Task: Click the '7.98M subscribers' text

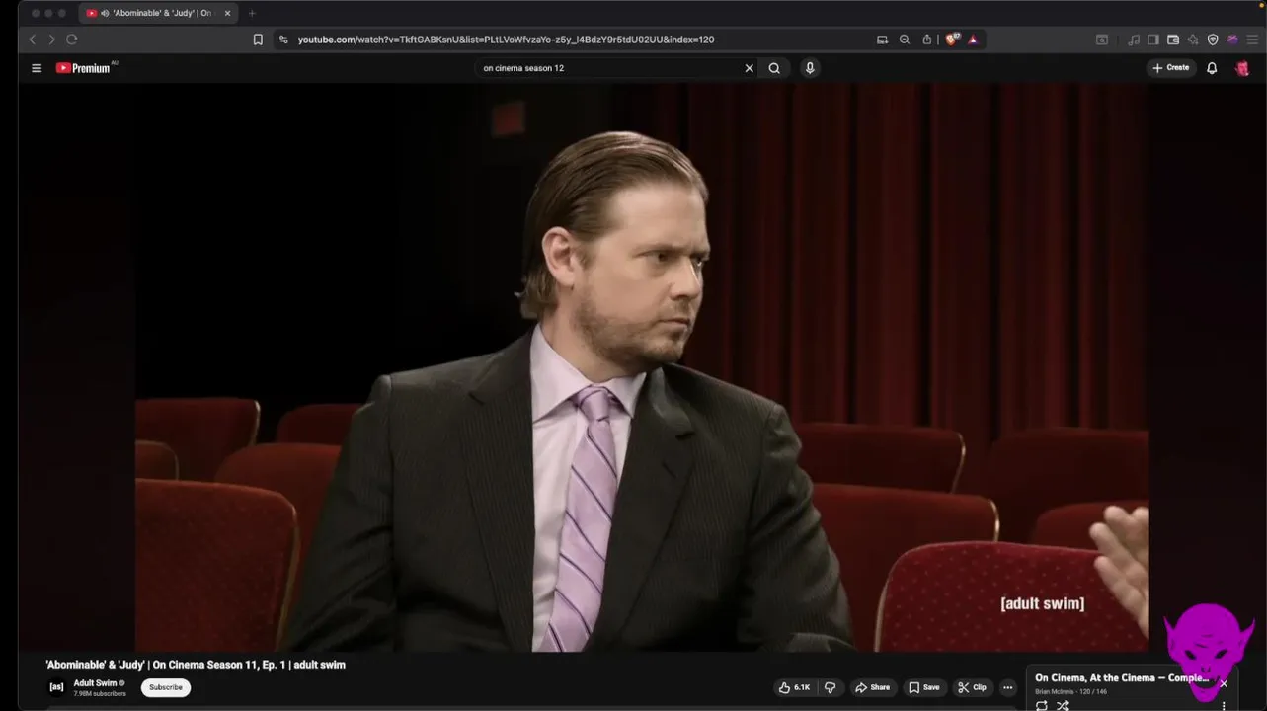Action: (x=100, y=694)
